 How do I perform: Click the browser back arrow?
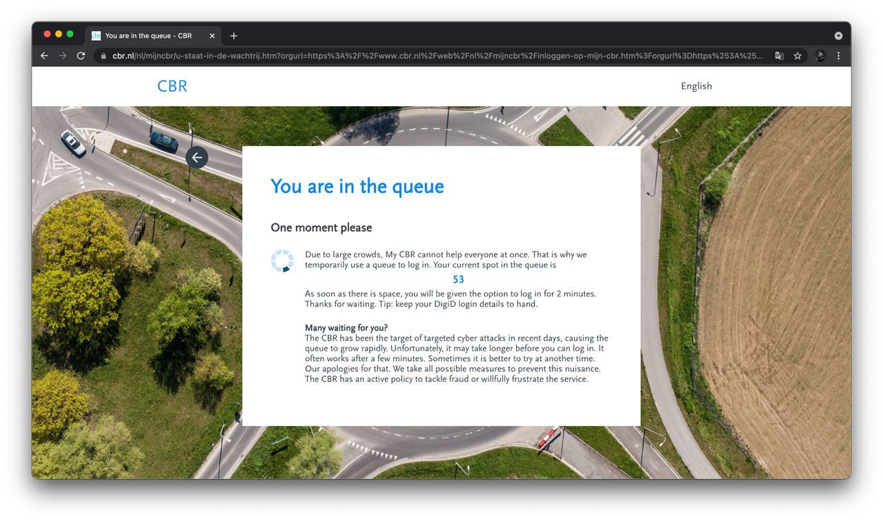coord(44,56)
